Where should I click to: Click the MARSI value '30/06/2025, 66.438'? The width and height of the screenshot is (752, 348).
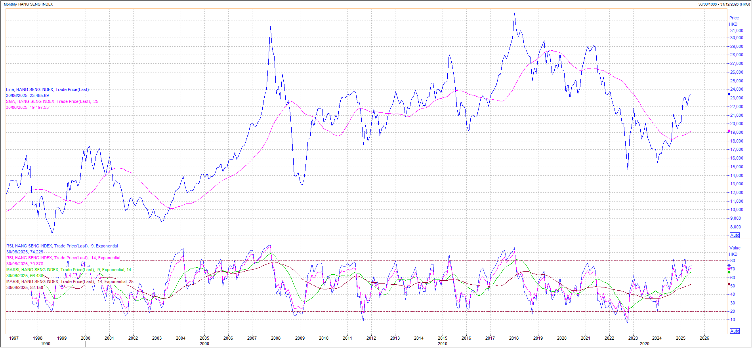click(25, 276)
